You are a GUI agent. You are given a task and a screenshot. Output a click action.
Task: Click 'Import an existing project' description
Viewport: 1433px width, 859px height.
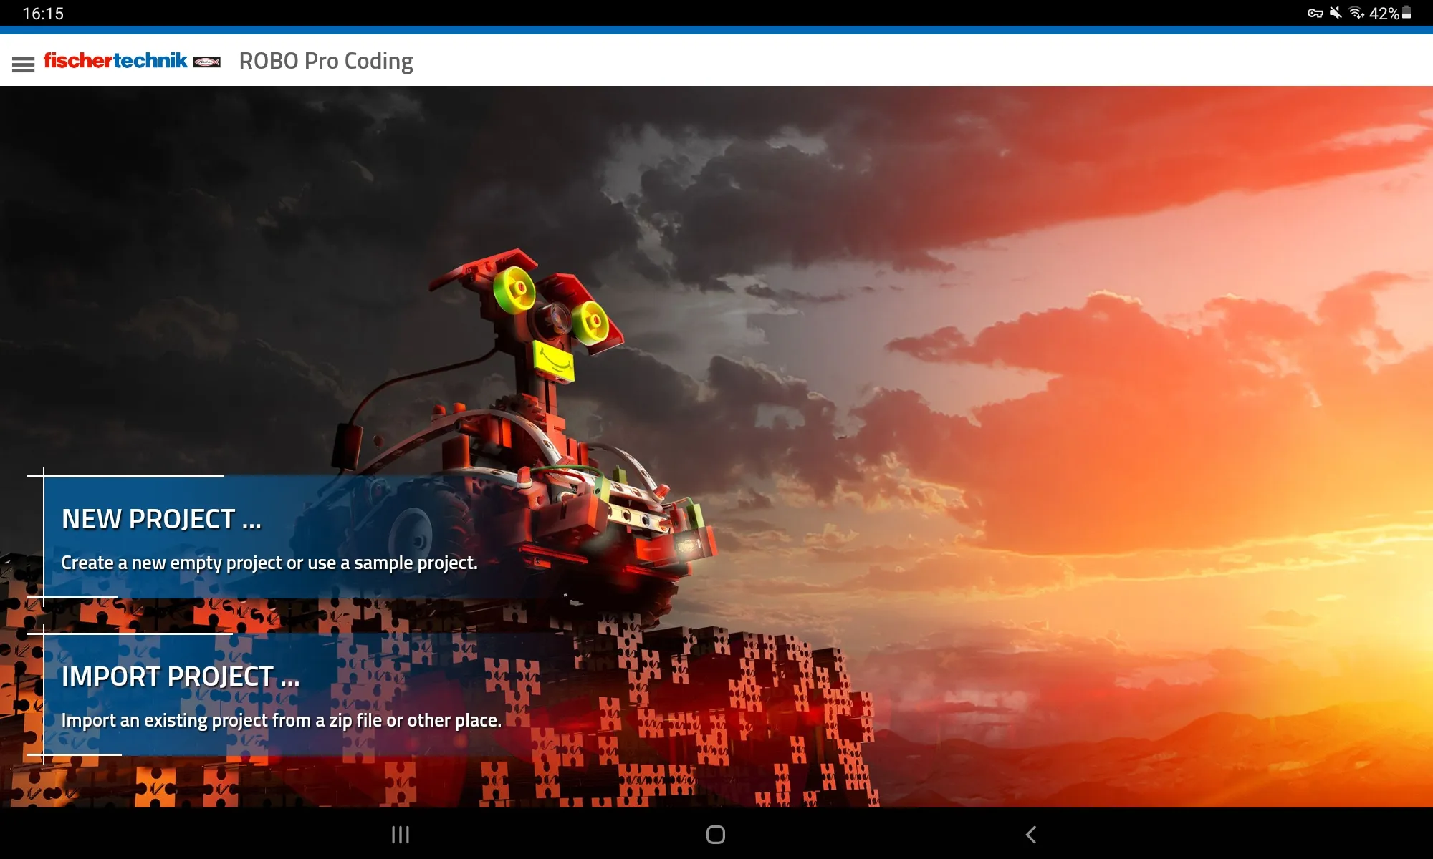click(282, 720)
